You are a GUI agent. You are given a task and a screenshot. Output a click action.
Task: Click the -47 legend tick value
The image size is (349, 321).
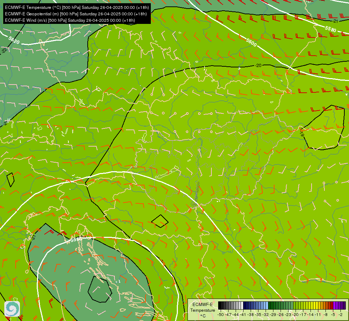pyautogui.click(x=228, y=315)
